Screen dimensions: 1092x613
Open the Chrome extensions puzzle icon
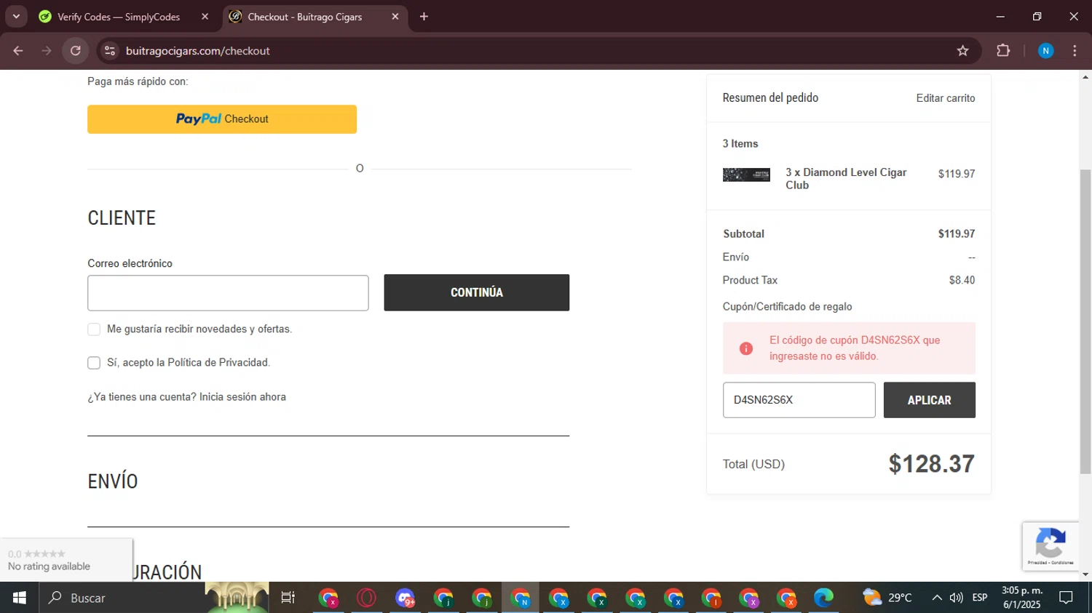[1003, 51]
